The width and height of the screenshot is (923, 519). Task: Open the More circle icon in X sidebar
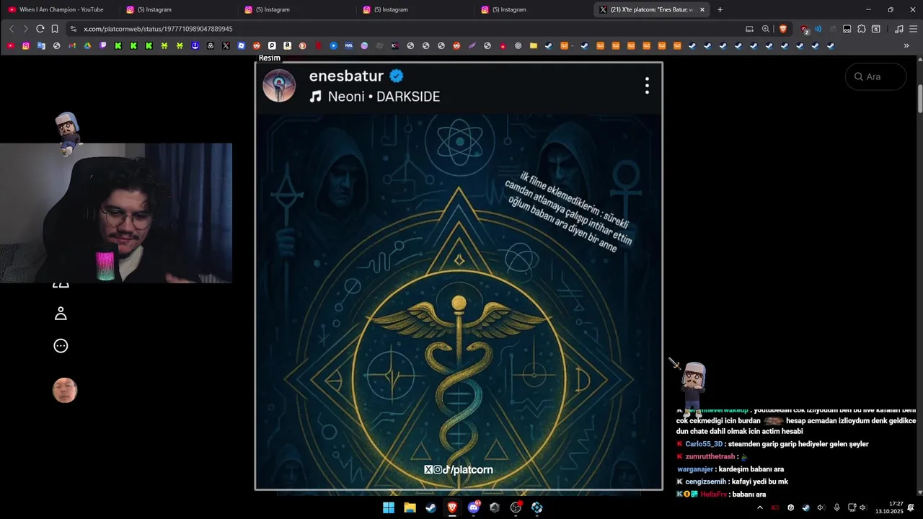click(x=61, y=346)
